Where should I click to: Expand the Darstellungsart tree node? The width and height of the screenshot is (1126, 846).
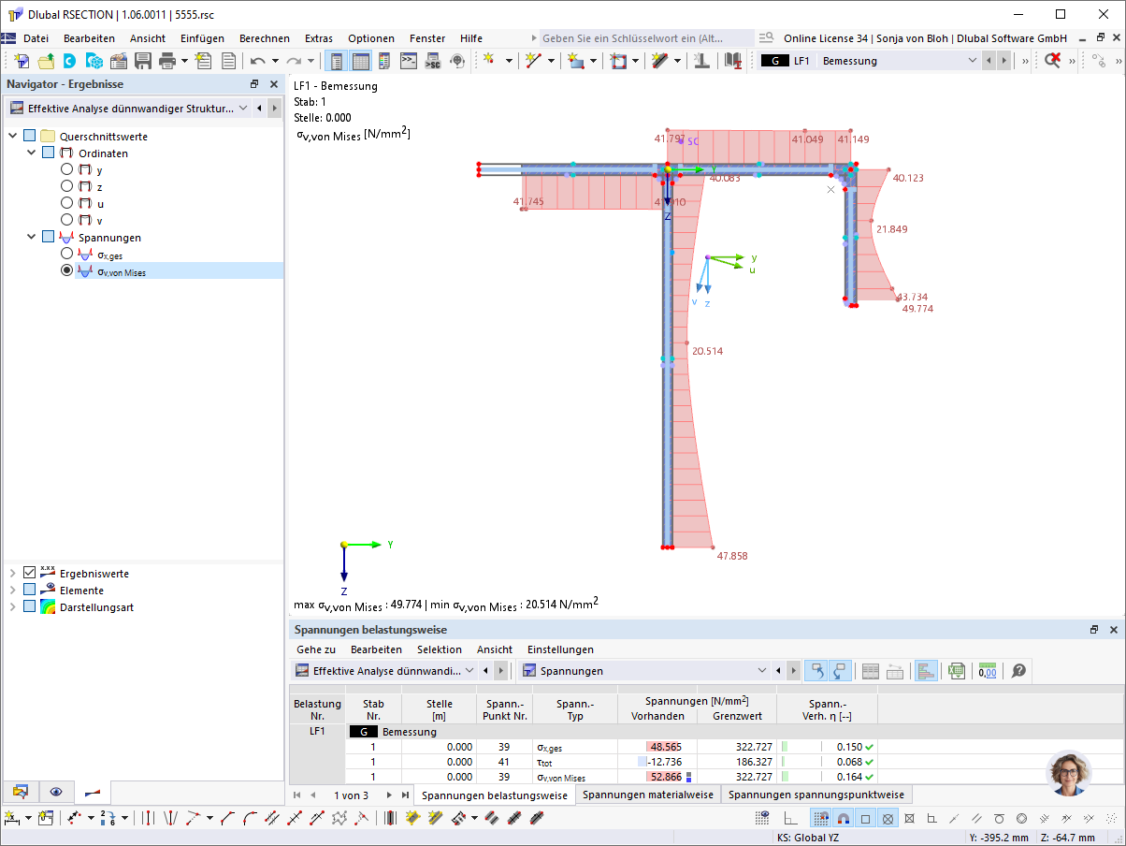[x=13, y=606]
